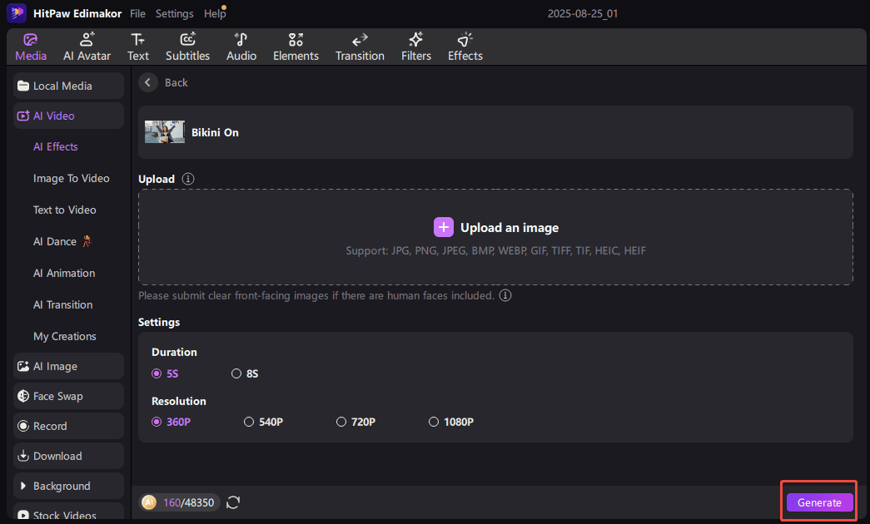Click the info icon next to Upload

pyautogui.click(x=188, y=179)
